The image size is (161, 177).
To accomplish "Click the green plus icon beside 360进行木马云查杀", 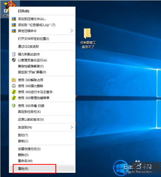I will 14,92.
